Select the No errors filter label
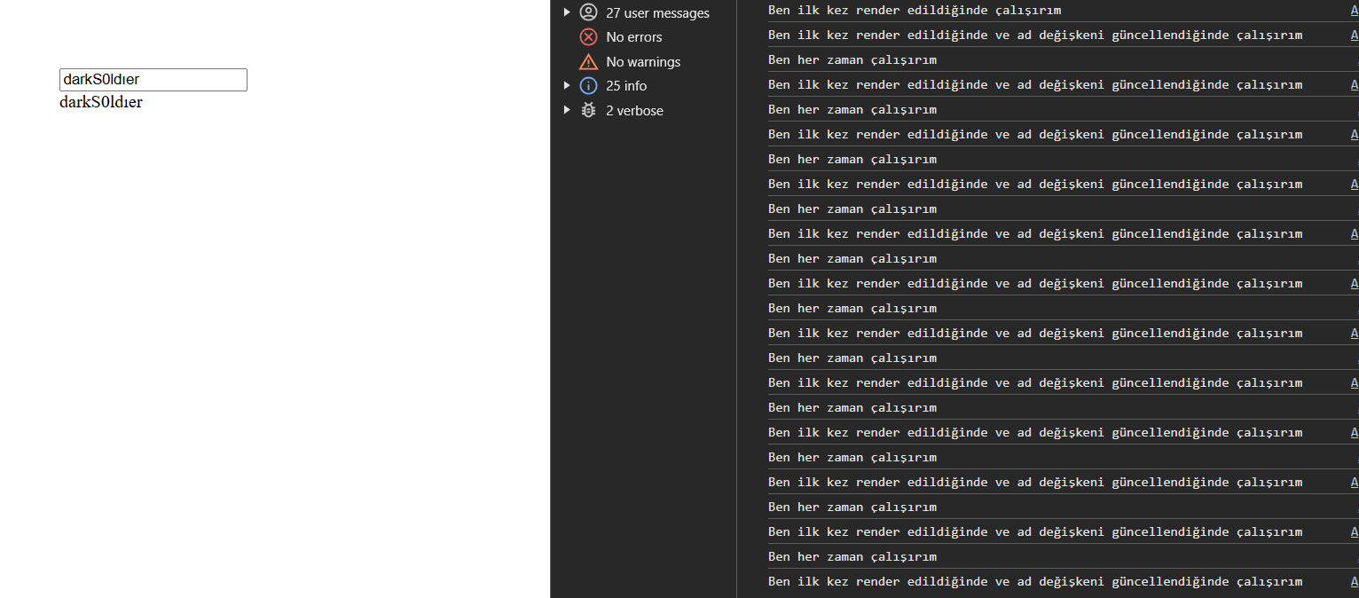Screen dimensions: 1359x598 (x=634, y=37)
